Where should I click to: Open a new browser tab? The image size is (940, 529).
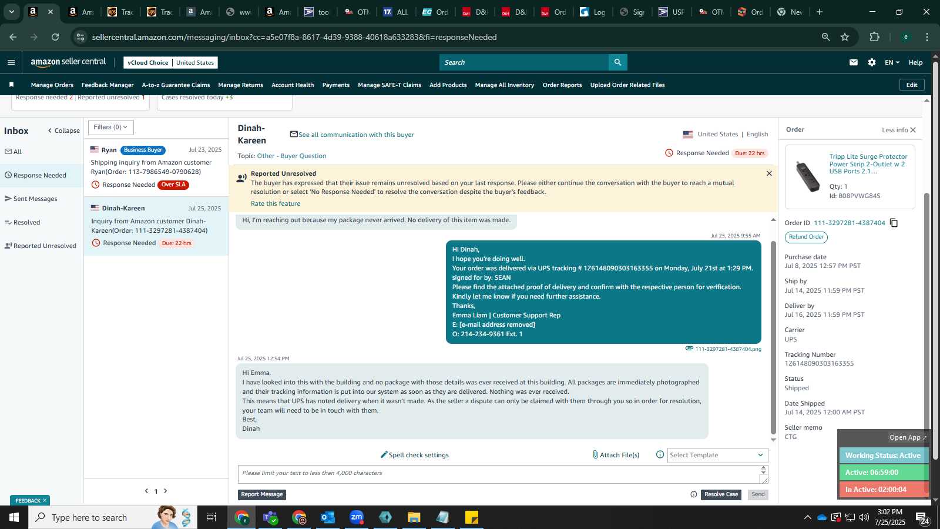tap(820, 12)
